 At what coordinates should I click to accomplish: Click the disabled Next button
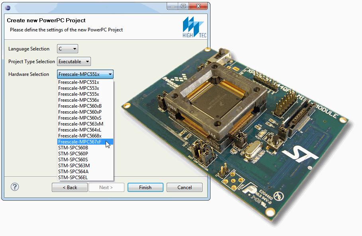point(106,187)
